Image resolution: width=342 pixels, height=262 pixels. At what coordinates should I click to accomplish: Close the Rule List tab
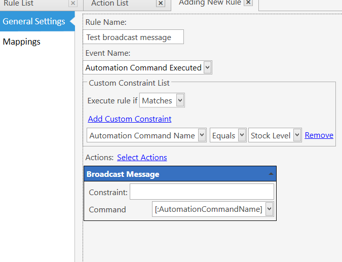click(x=73, y=3)
